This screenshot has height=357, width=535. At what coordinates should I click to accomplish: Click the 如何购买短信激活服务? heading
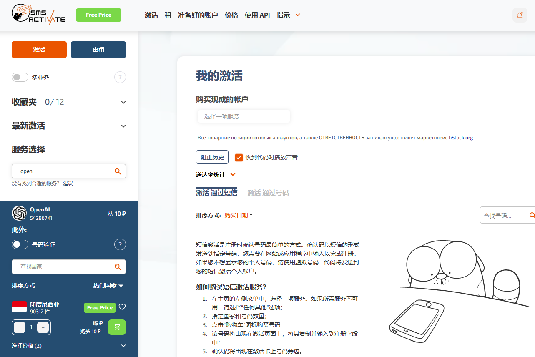pyautogui.click(x=231, y=287)
